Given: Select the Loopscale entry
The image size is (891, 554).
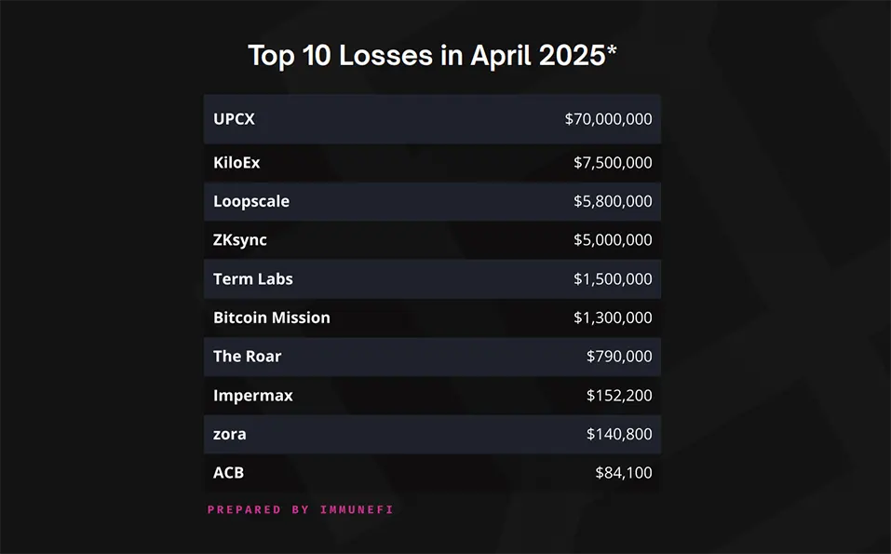Looking at the screenshot, I should (251, 202).
